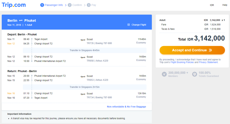The height and width of the screenshot is (124, 230).
Task: Select the Passenger Info step
Action: tap(51, 5)
